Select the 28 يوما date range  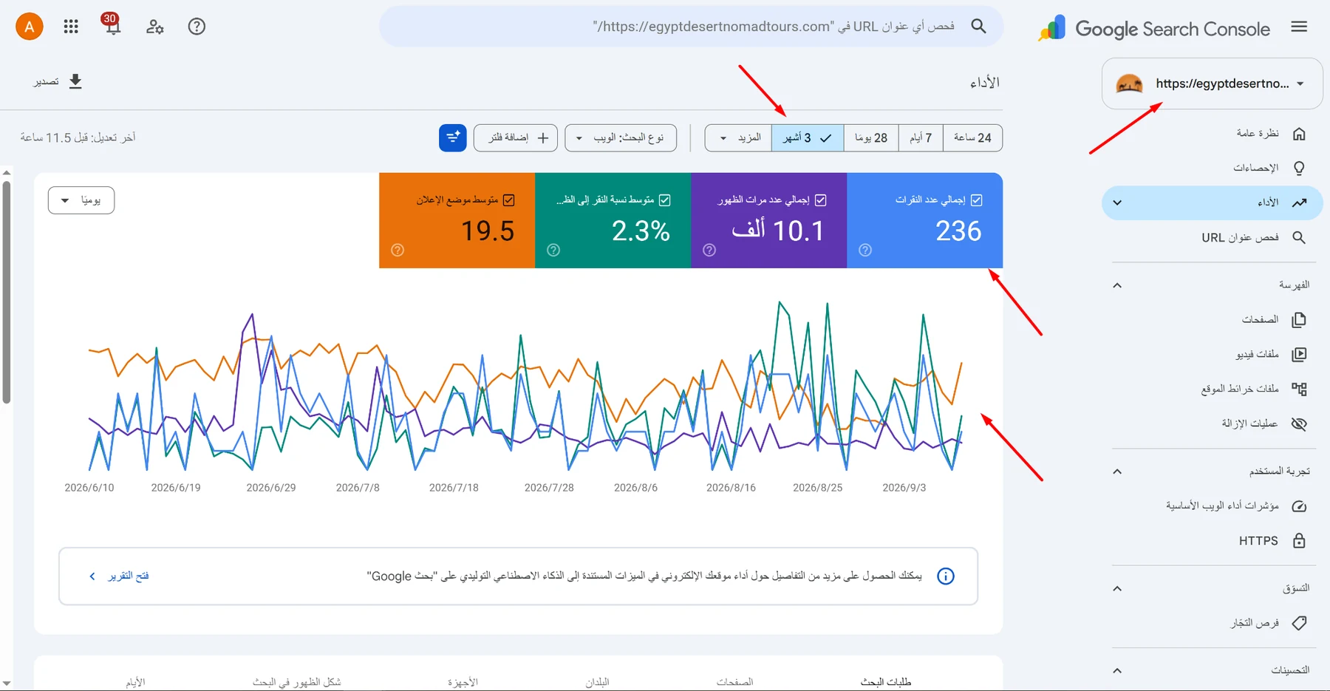click(871, 137)
